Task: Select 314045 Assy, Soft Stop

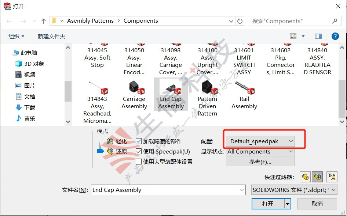Action: 97,56
